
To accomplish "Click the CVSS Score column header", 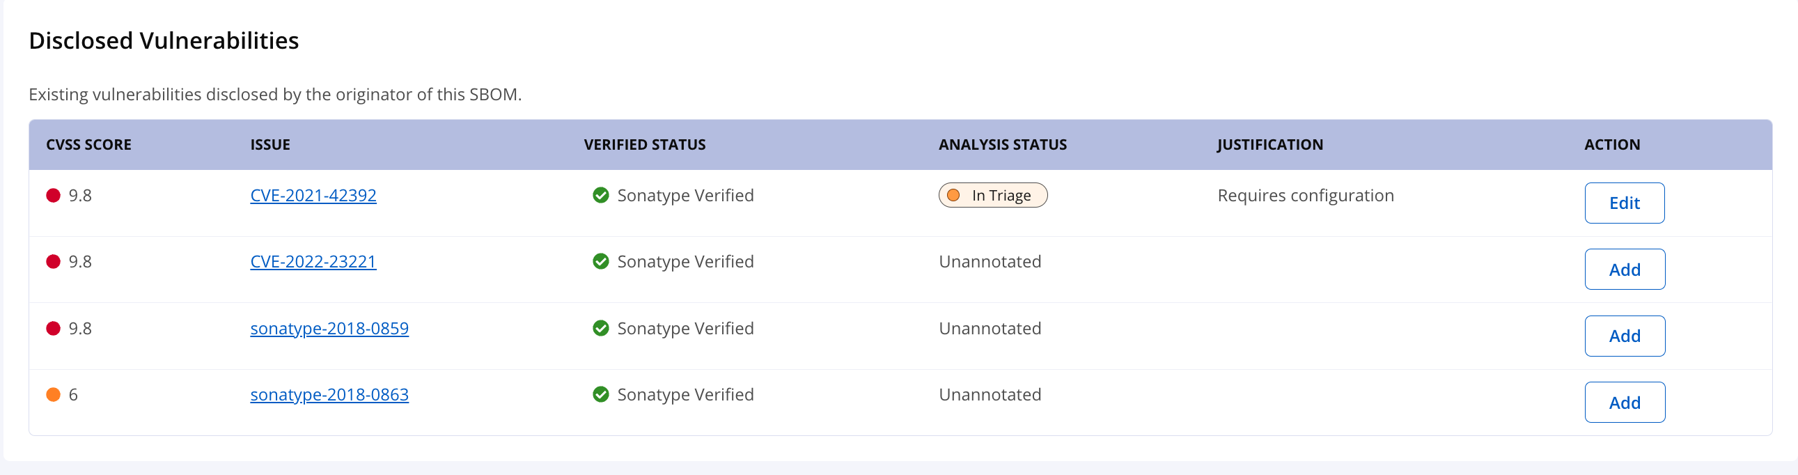I will click(88, 145).
